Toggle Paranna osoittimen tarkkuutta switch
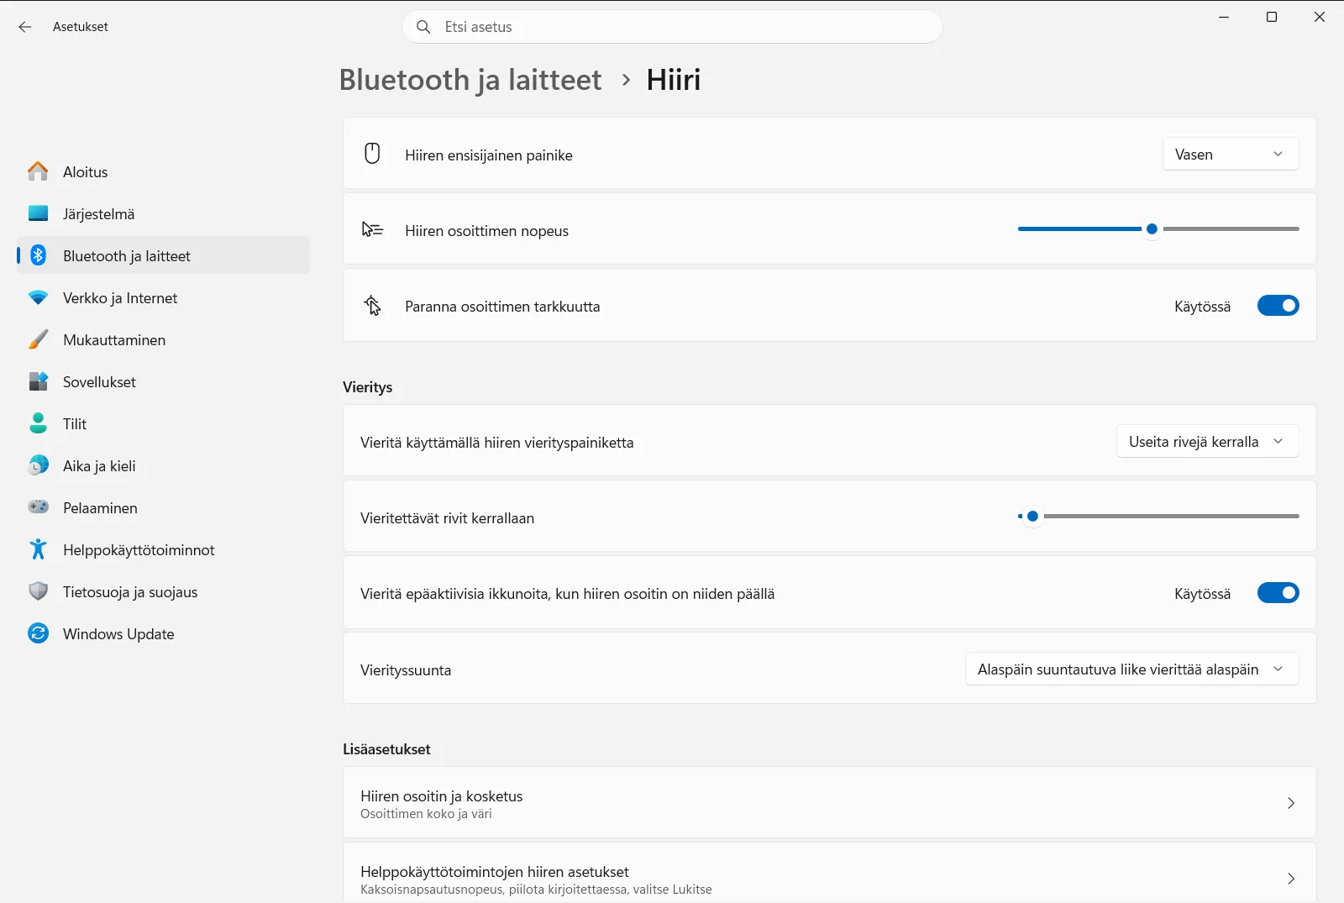Viewport: 1344px width, 903px height. tap(1278, 306)
